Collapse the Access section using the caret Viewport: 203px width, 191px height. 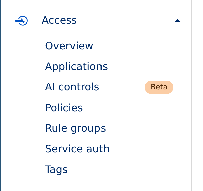pos(177,21)
